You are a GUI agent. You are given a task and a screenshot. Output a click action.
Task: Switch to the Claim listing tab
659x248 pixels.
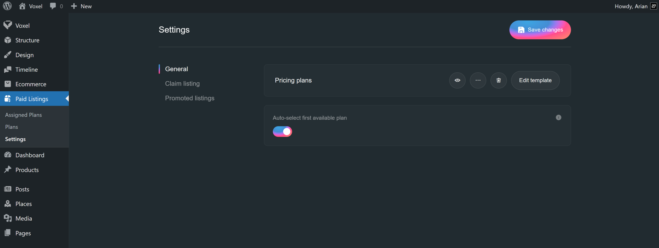(182, 83)
